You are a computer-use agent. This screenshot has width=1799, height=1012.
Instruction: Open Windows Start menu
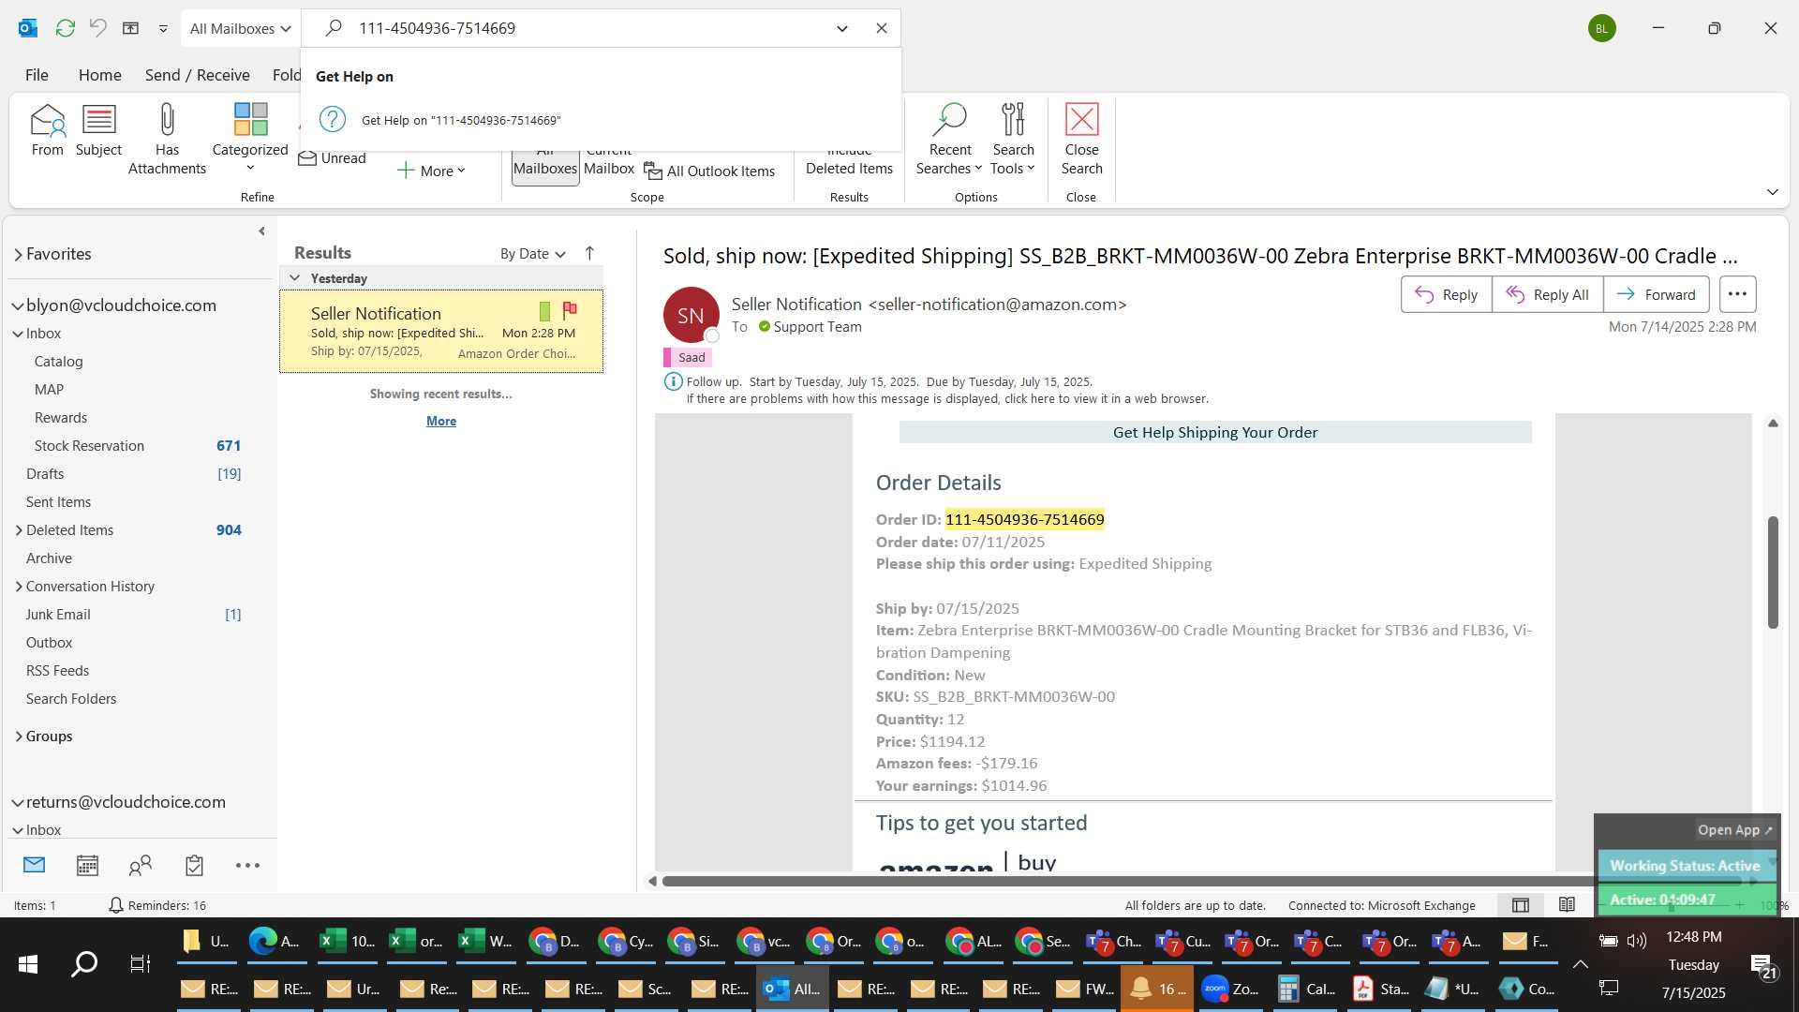[x=28, y=963]
